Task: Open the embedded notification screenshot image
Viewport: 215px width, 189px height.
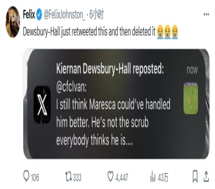Action: tap(116, 104)
